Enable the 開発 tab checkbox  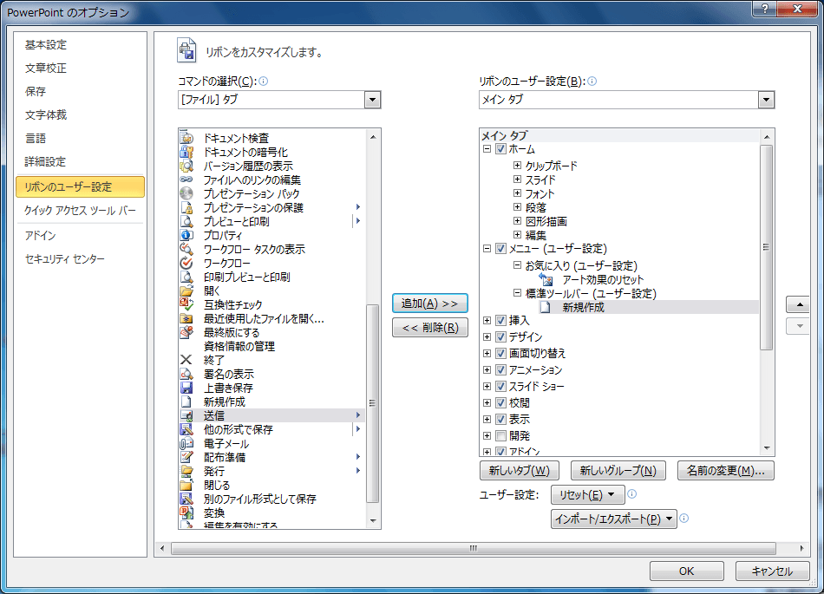[500, 436]
